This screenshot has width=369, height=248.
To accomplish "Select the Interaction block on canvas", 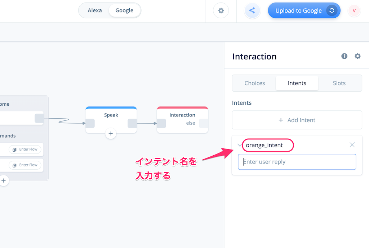I will 182,120.
